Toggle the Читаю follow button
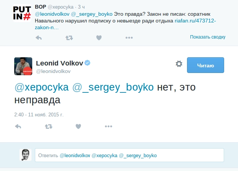This screenshot has height=171, width=238. tap(205, 65)
